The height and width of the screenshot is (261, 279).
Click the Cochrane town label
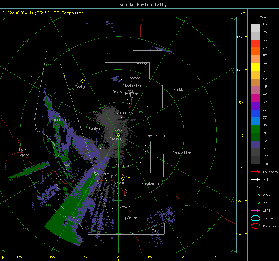click(101, 173)
